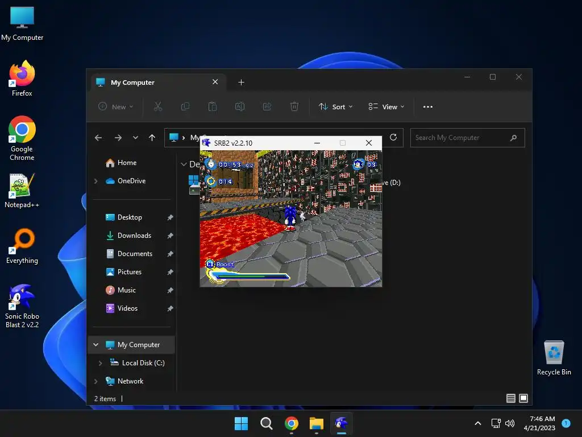This screenshot has height=437, width=582.
Task: Go to Home in navigation pane
Action: click(x=121, y=163)
